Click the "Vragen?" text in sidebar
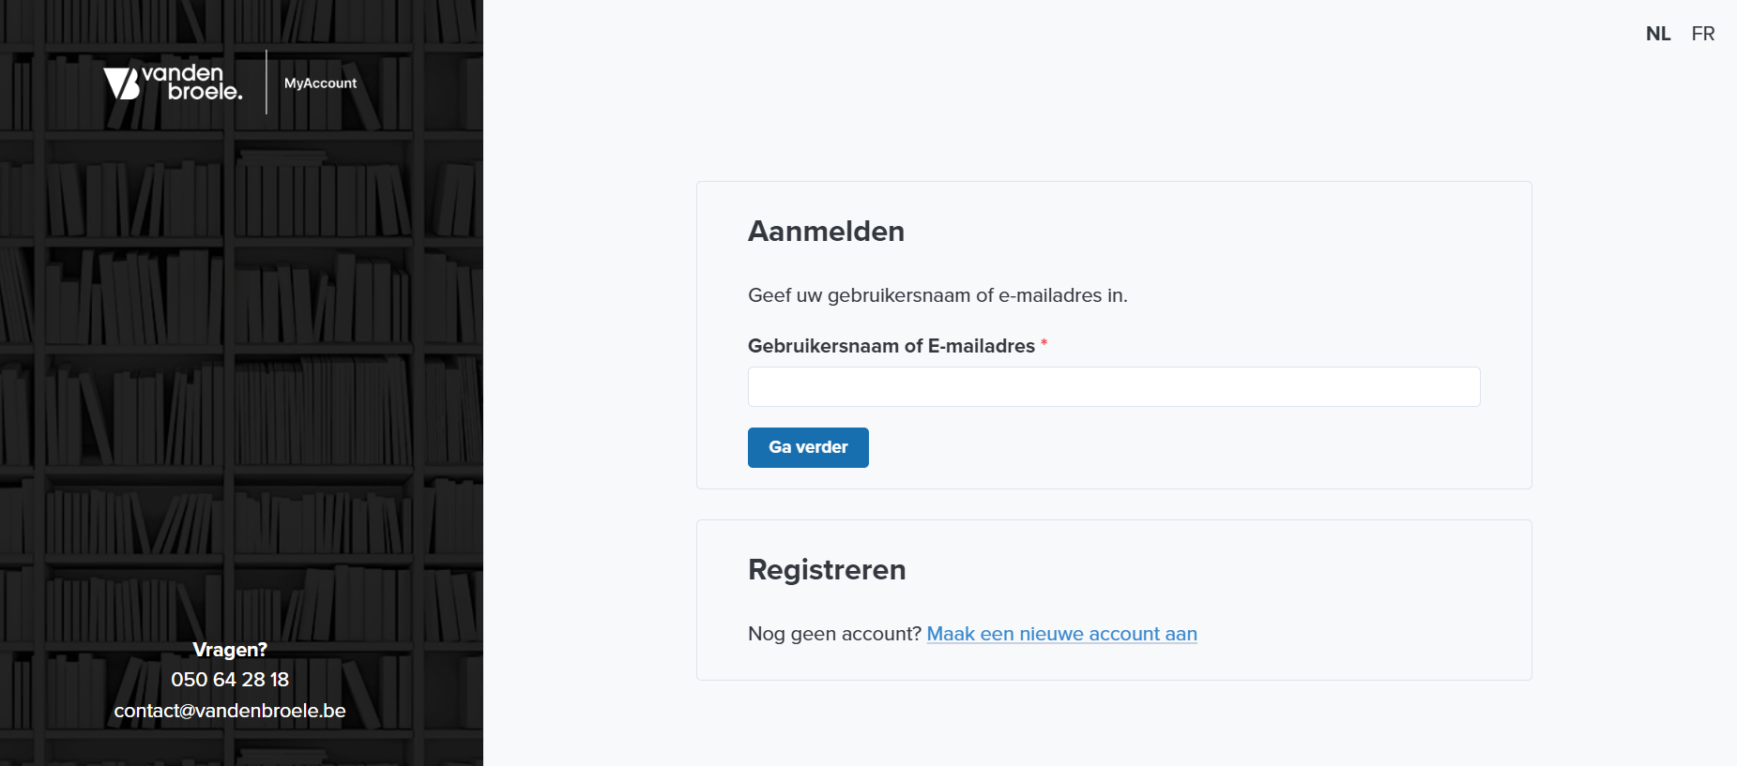 (x=230, y=650)
